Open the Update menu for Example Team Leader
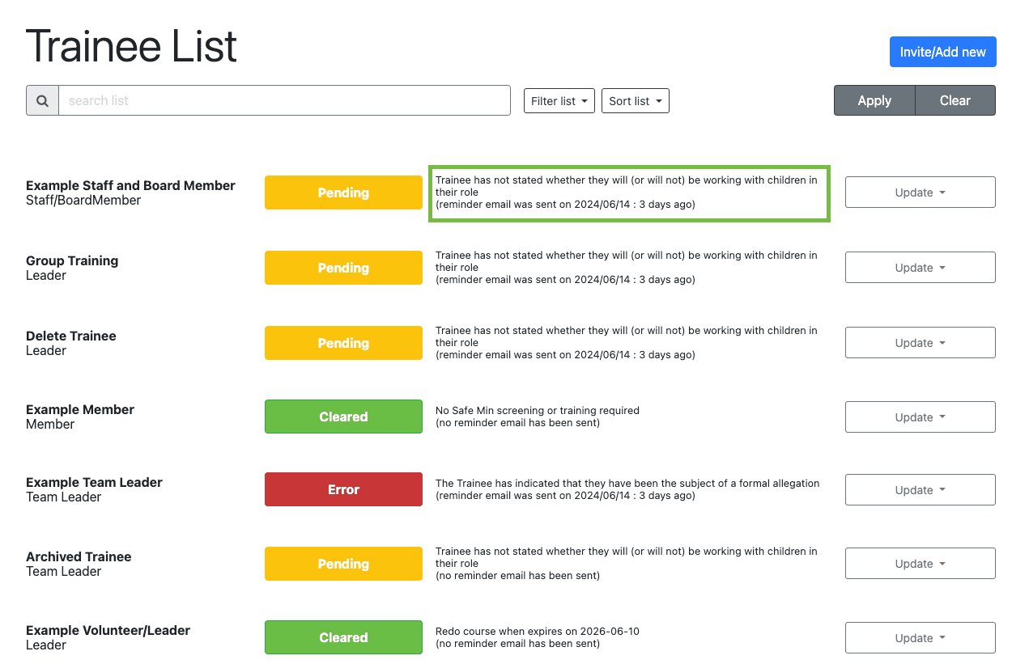This screenshot has height=664, width=1012. 920,489
